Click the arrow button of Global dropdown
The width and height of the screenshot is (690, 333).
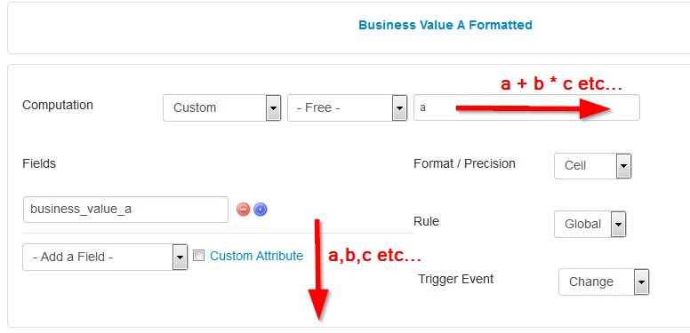tap(618, 225)
